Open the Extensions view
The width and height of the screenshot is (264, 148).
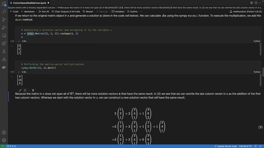click(4, 43)
